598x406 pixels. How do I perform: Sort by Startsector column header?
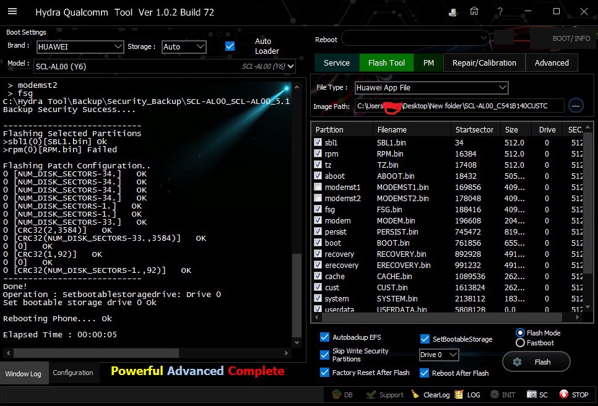pyautogui.click(x=476, y=129)
